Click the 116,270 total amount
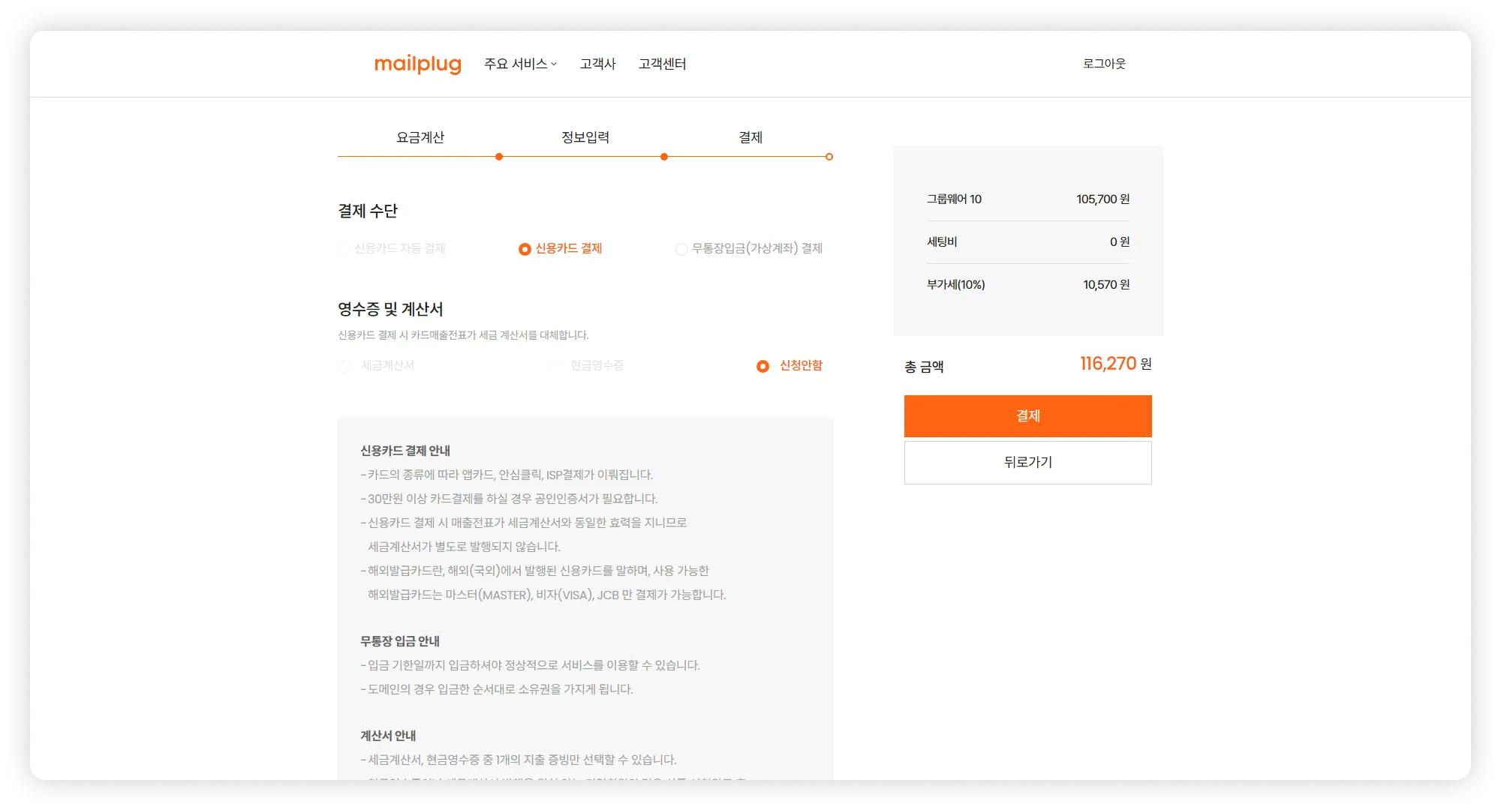Screen dimensions: 1501x810 (1108, 364)
